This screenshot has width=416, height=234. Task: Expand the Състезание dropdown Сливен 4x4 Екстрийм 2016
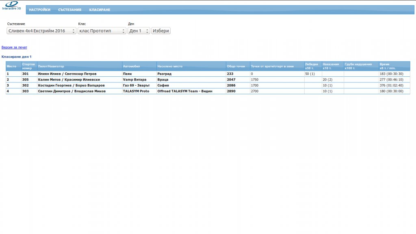click(x=41, y=31)
